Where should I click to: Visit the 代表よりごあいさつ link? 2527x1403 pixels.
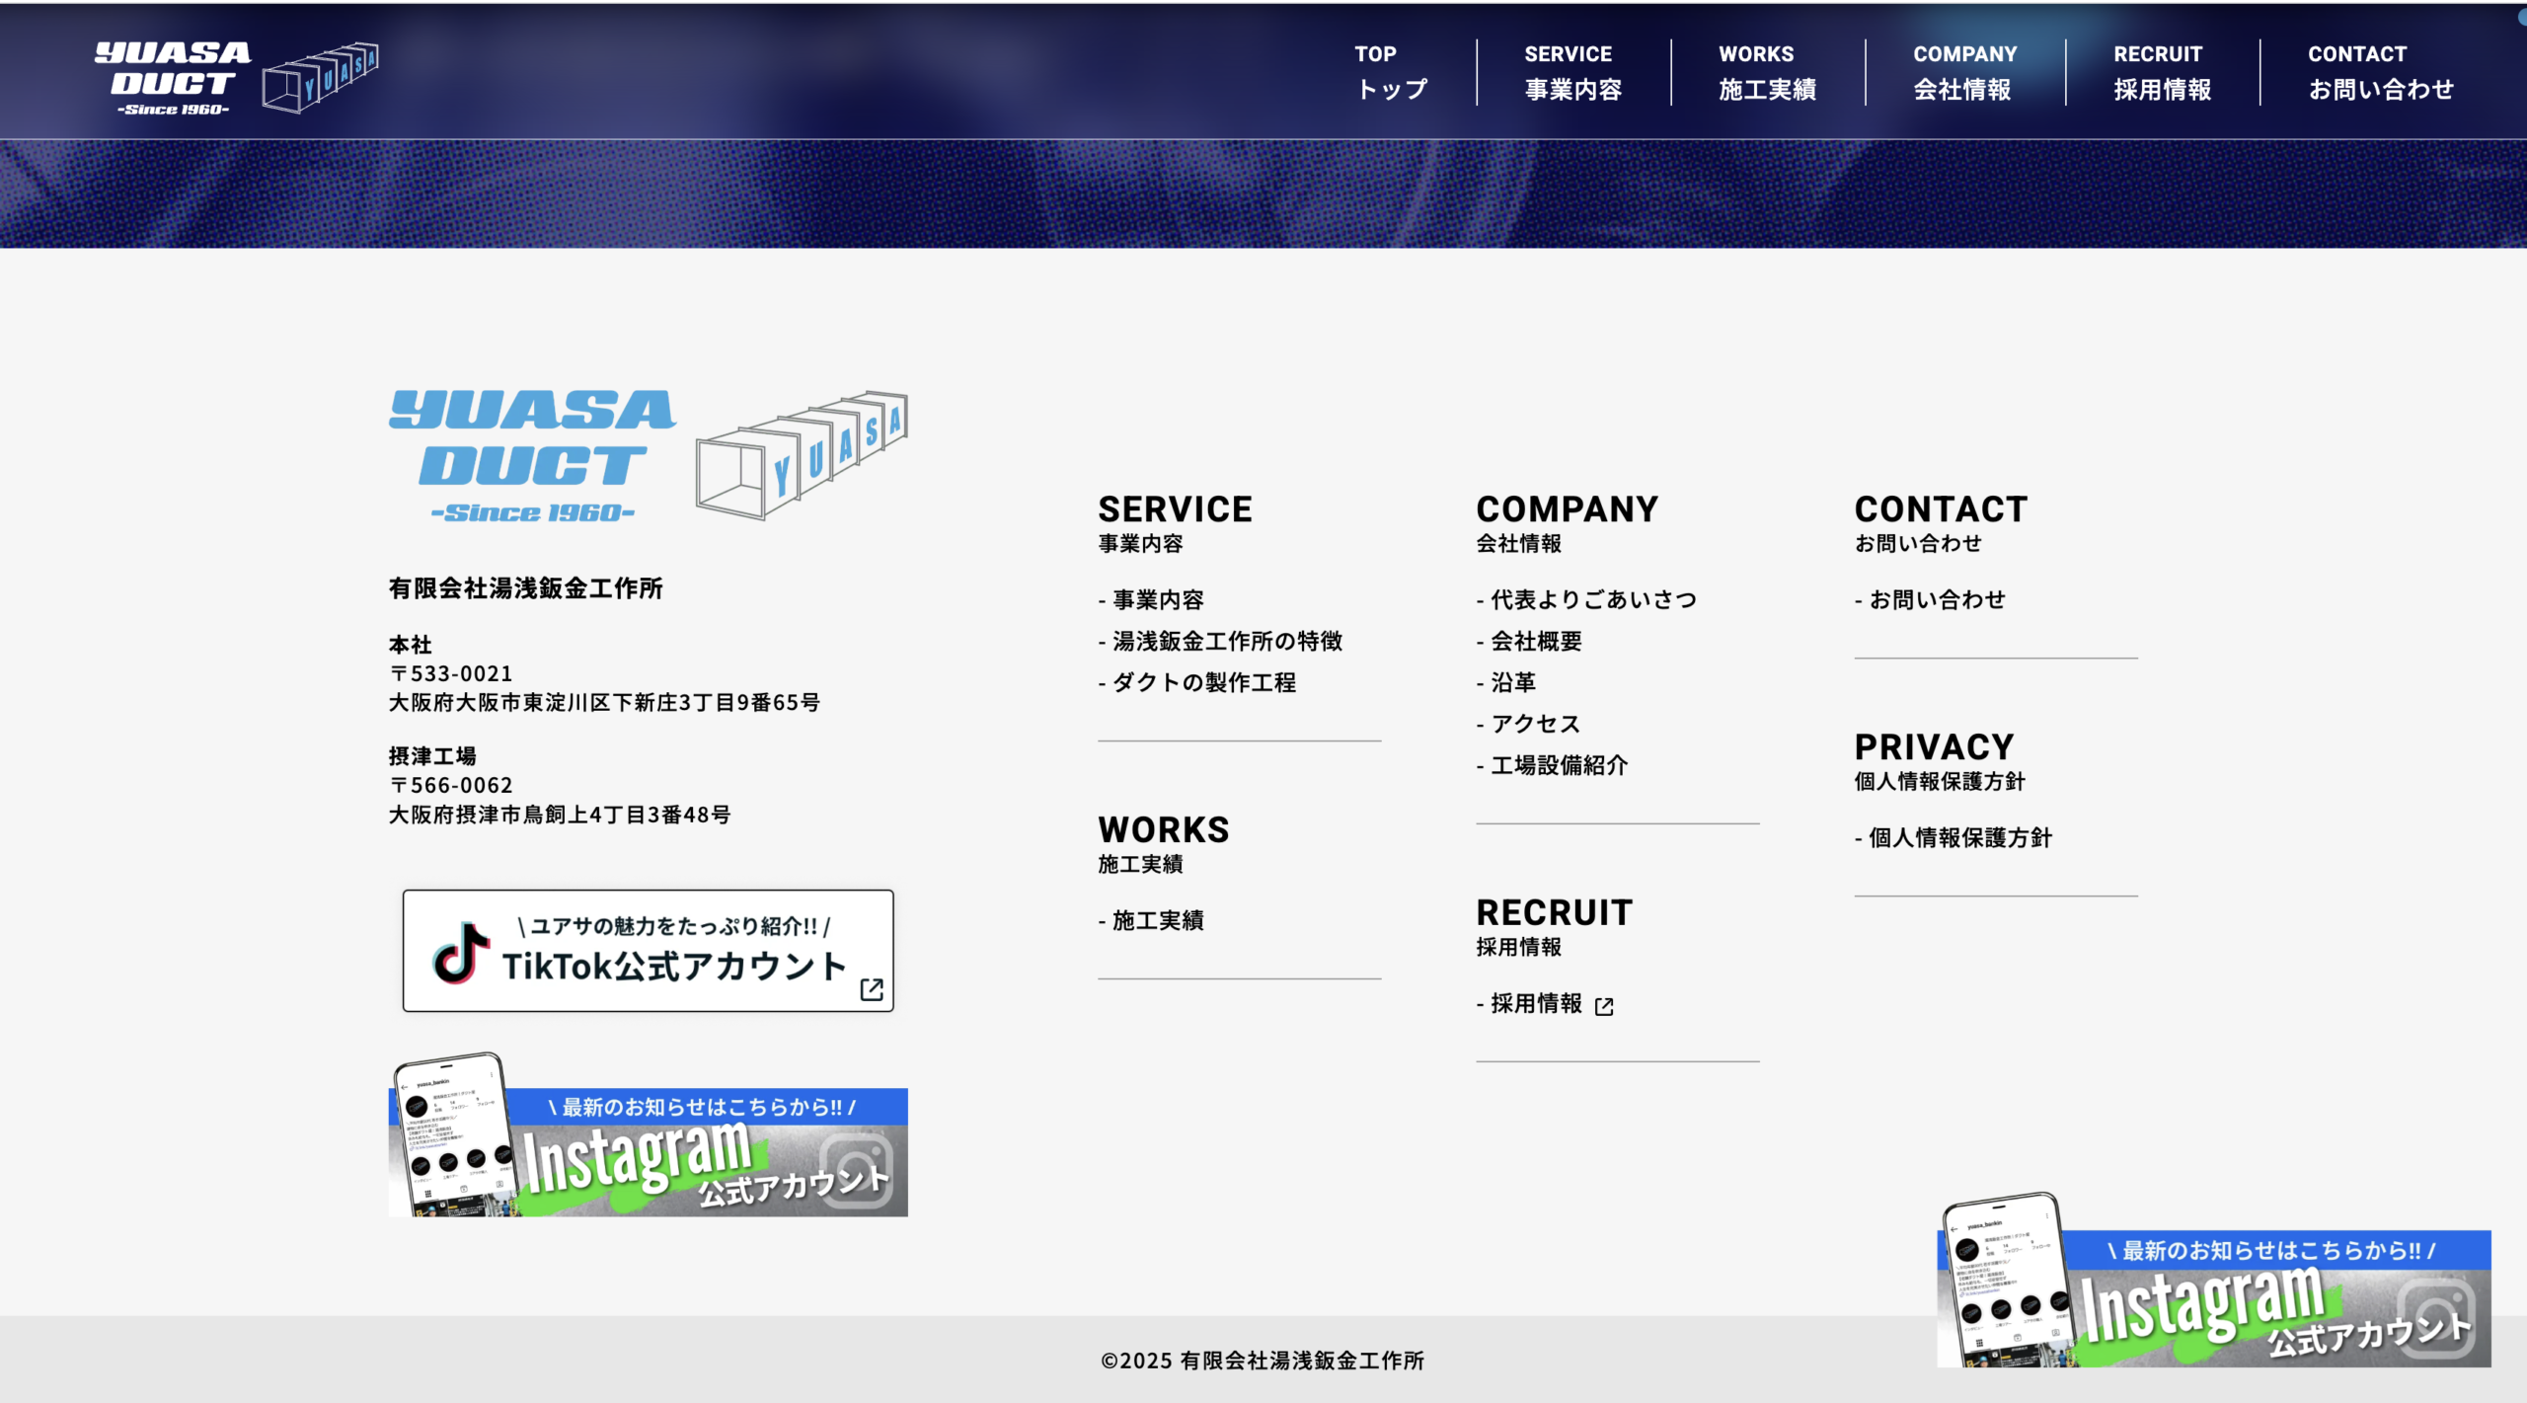coord(1586,600)
